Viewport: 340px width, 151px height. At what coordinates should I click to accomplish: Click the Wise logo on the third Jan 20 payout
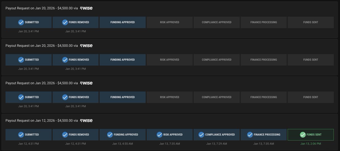86,83
